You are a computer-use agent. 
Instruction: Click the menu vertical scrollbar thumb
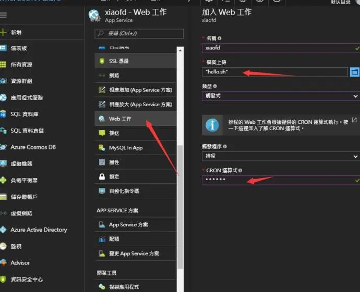pyautogui.click(x=180, y=207)
